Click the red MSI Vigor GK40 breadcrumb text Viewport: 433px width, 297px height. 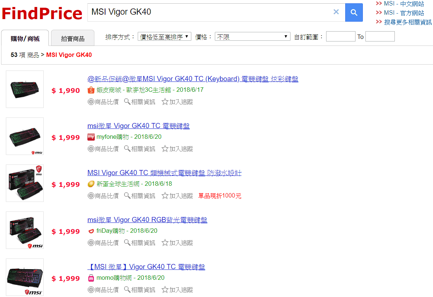[x=69, y=55]
